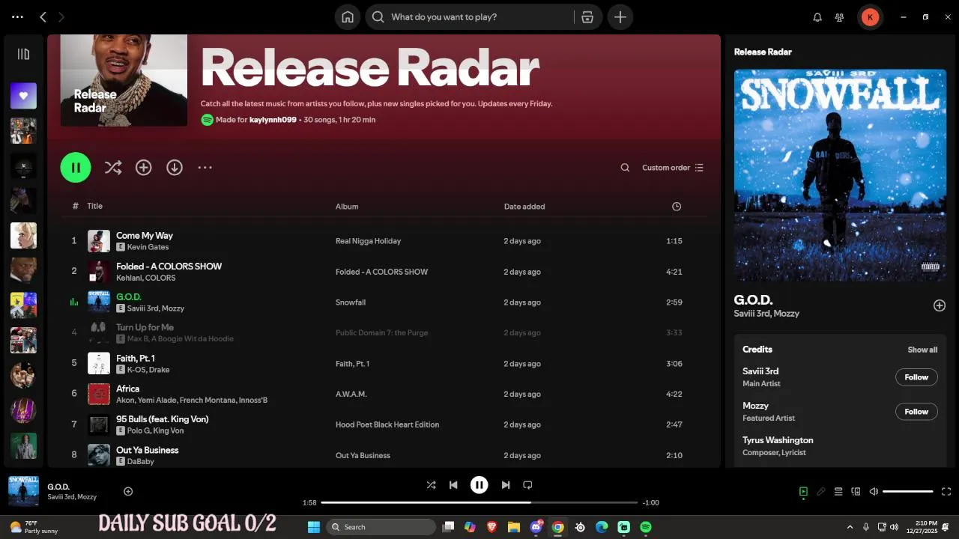Screen dimensions: 959x539
Task: Add the playing song to playlist from bottom bar
Action: [128, 491]
